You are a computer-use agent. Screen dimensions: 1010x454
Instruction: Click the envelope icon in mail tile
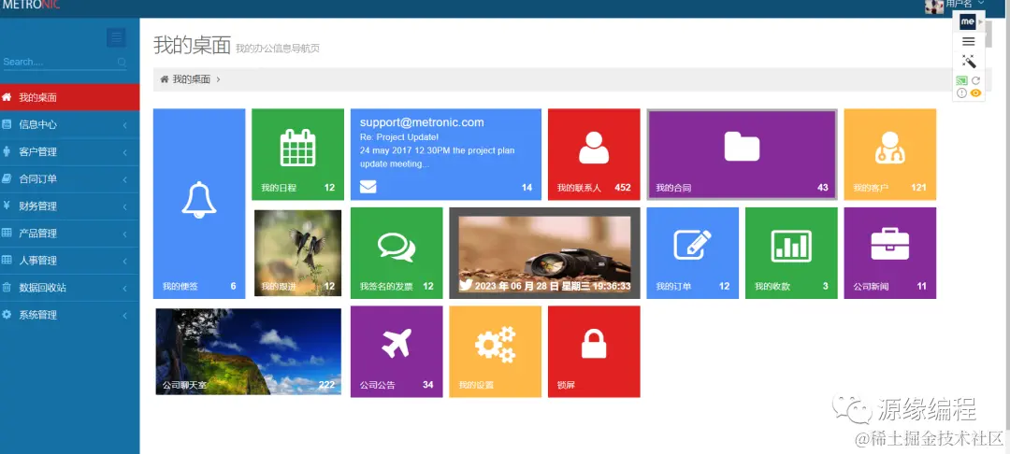coord(368,187)
